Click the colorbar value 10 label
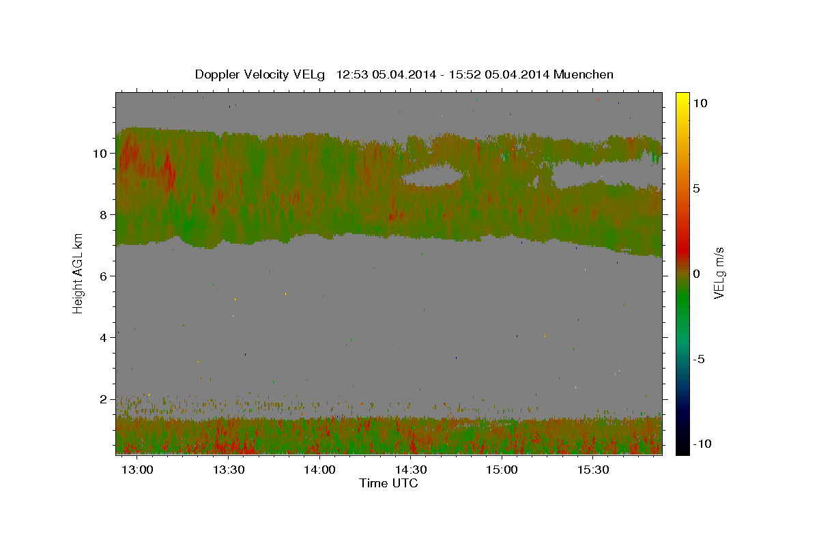Image resolution: width=819 pixels, height=546 pixels. pyautogui.click(x=700, y=103)
